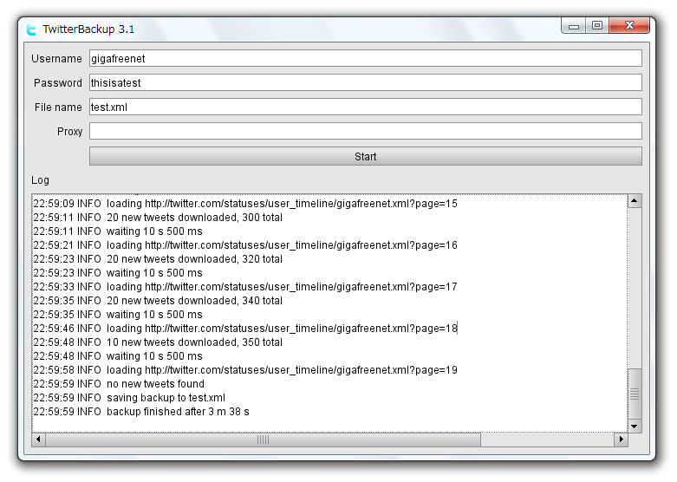Click the File name field with test.xml
Viewport: 677px width, 482px height.
[365, 107]
